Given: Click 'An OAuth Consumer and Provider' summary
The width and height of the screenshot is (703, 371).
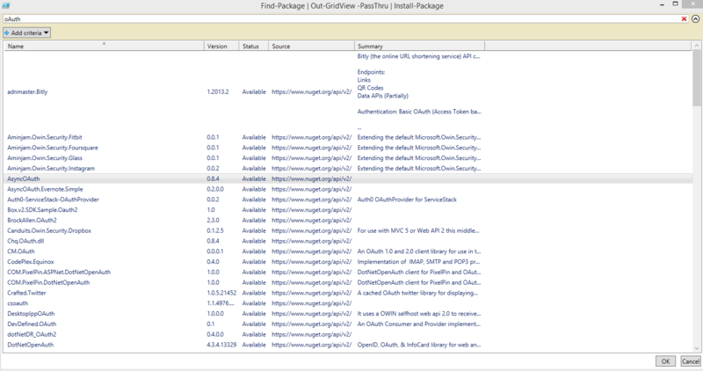Looking at the screenshot, I should pos(419,324).
